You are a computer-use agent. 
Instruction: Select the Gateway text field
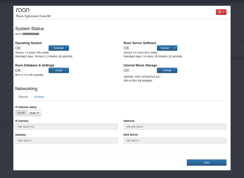pyautogui.click(x=66, y=141)
